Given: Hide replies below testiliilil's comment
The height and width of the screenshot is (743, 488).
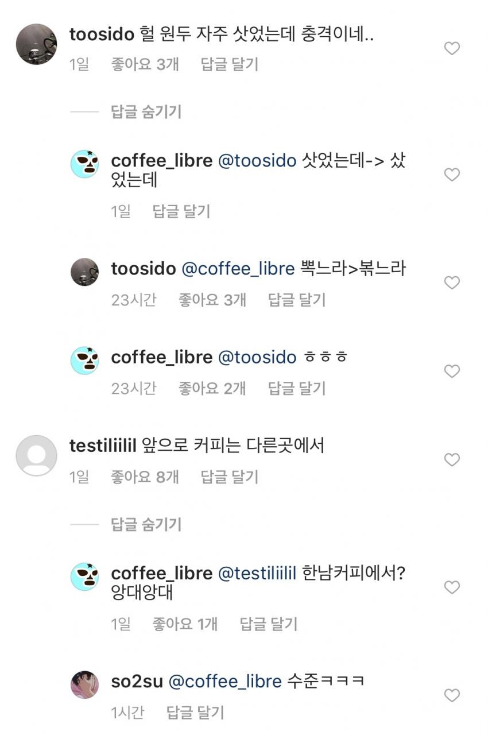Looking at the screenshot, I should click(145, 524).
